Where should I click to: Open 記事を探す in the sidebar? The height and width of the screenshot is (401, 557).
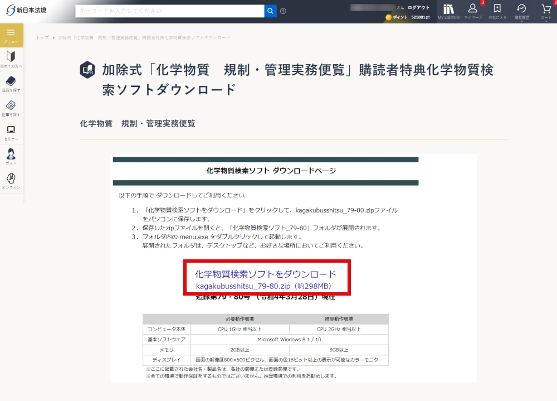coord(11,108)
